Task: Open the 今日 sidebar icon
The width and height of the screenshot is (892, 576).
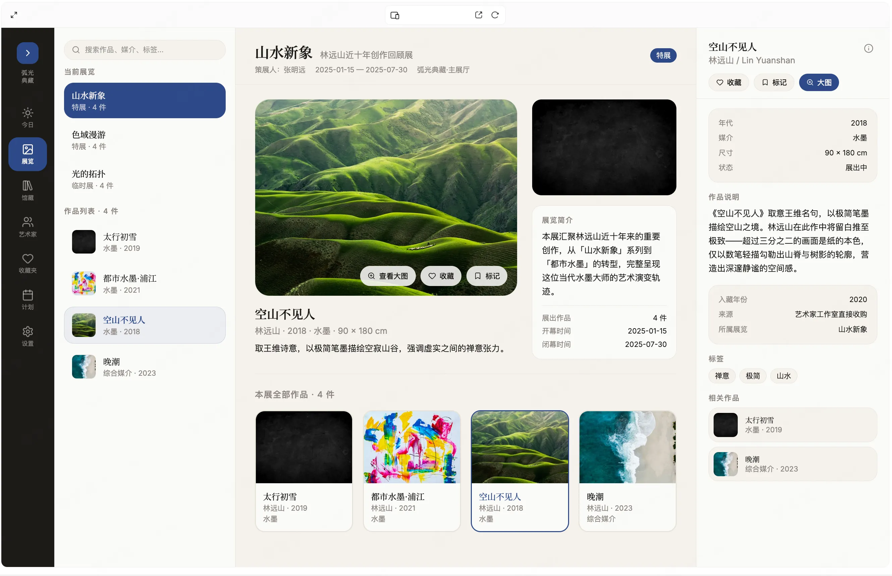Action: (27, 118)
